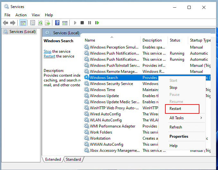
Task: Toggle Show/Hide Console Tree toolbar icon
Action: tap(23, 23)
